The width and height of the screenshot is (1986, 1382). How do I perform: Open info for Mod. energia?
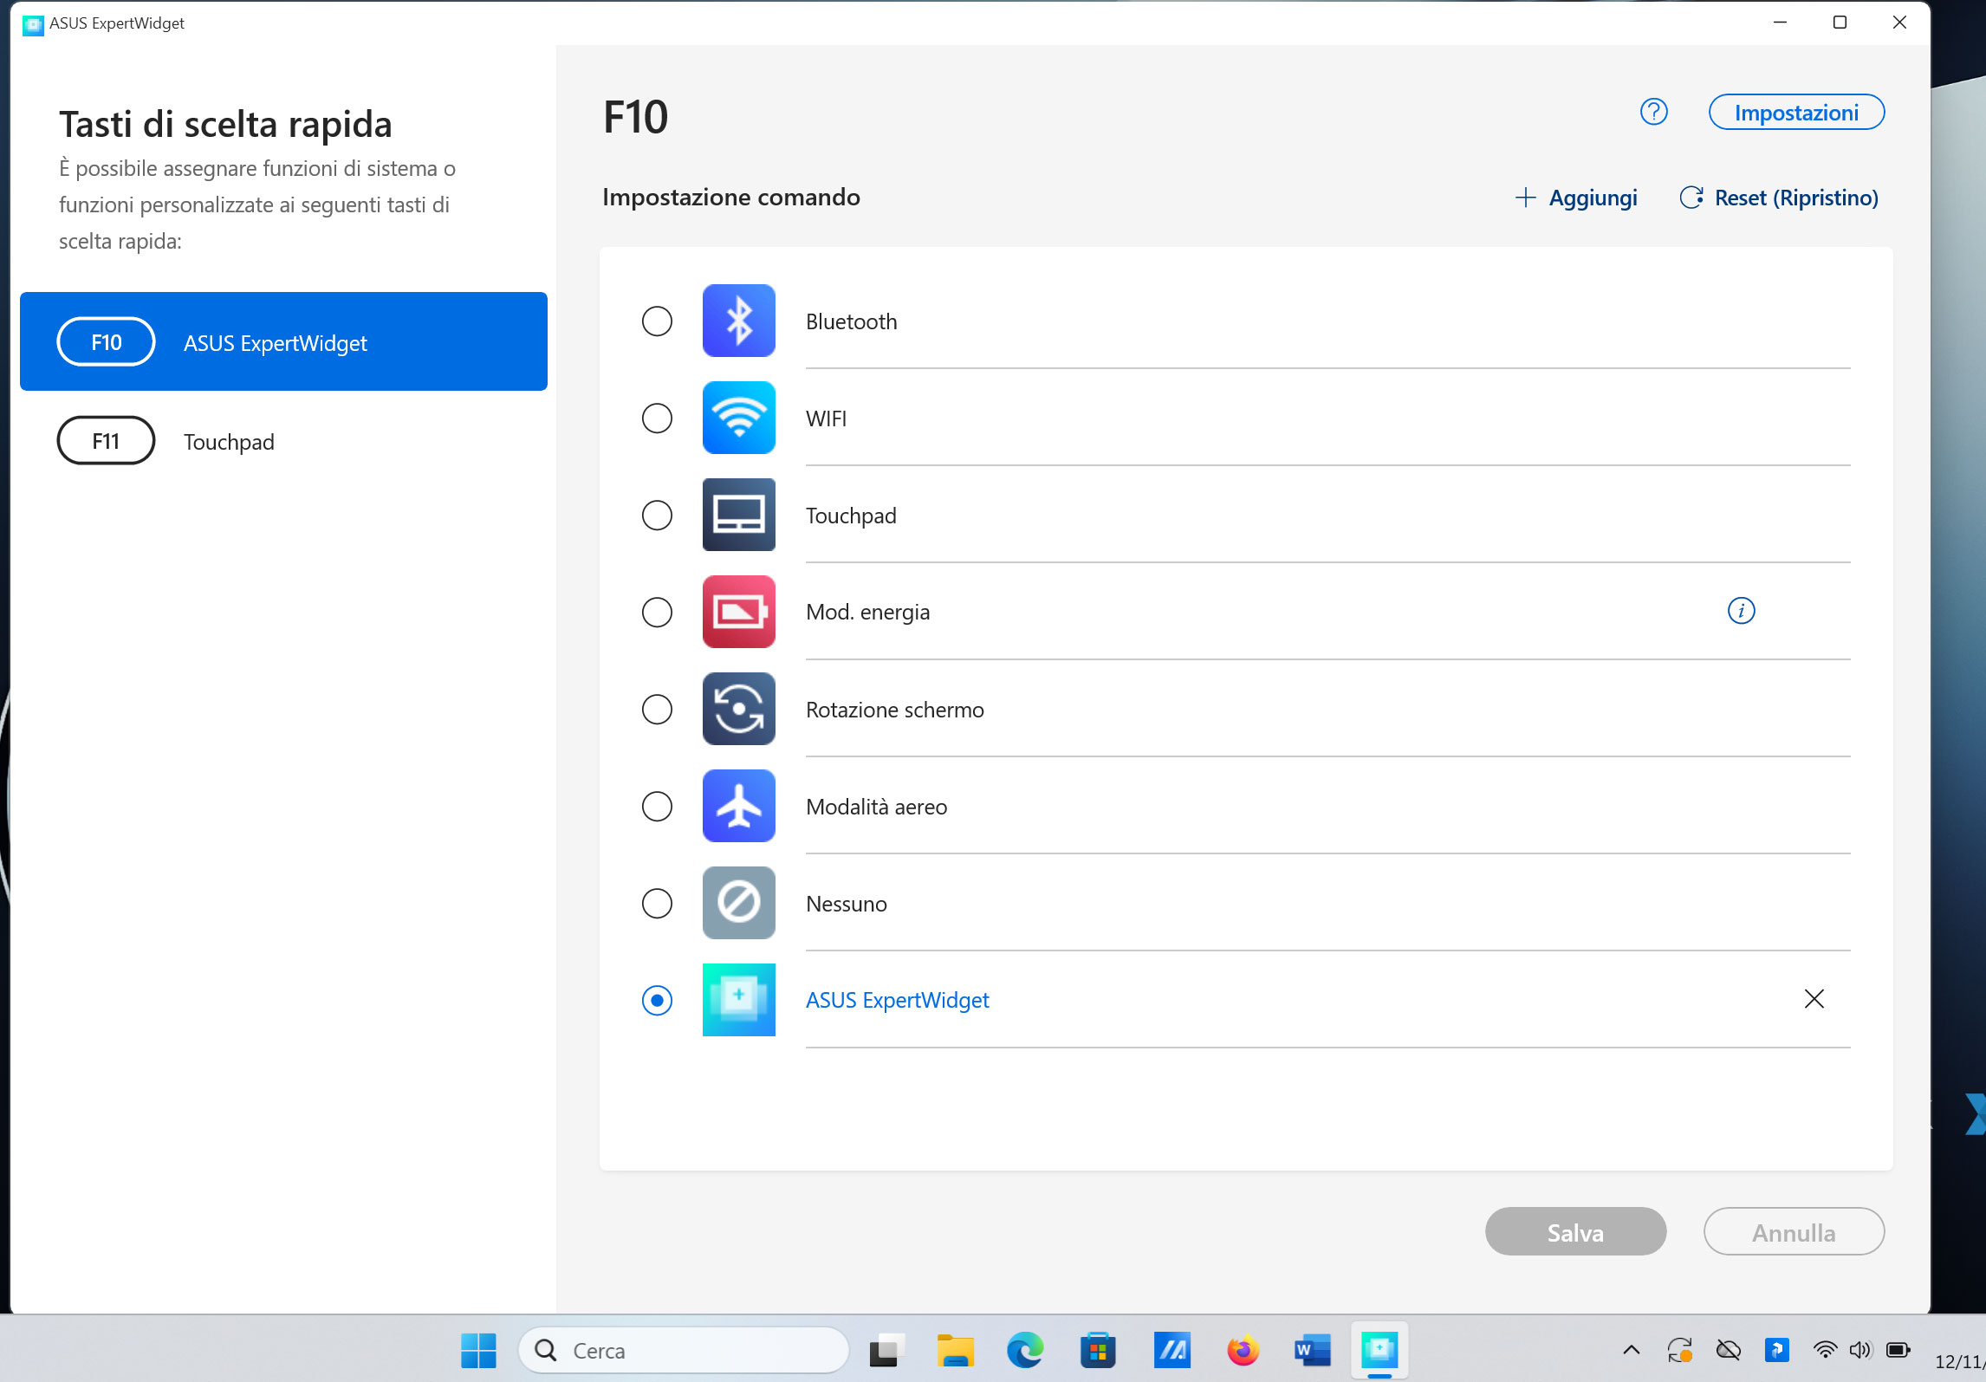[x=1740, y=611]
